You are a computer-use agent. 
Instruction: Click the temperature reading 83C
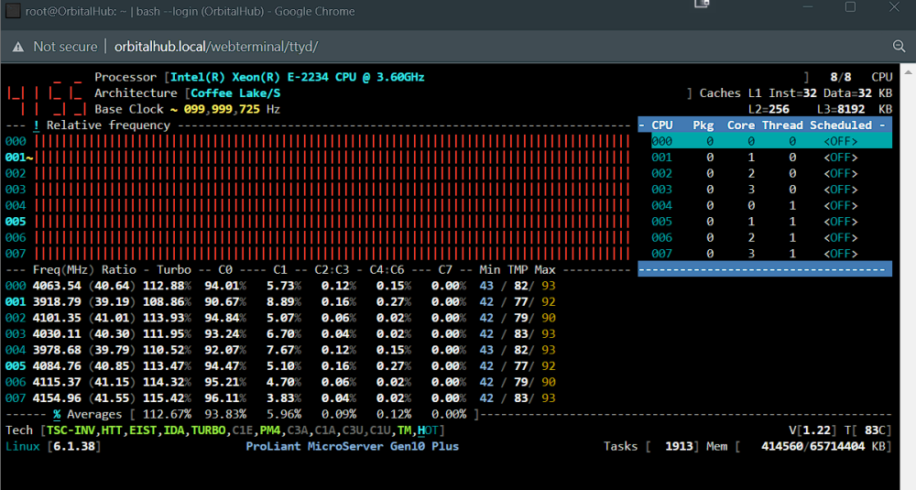[x=876, y=430]
